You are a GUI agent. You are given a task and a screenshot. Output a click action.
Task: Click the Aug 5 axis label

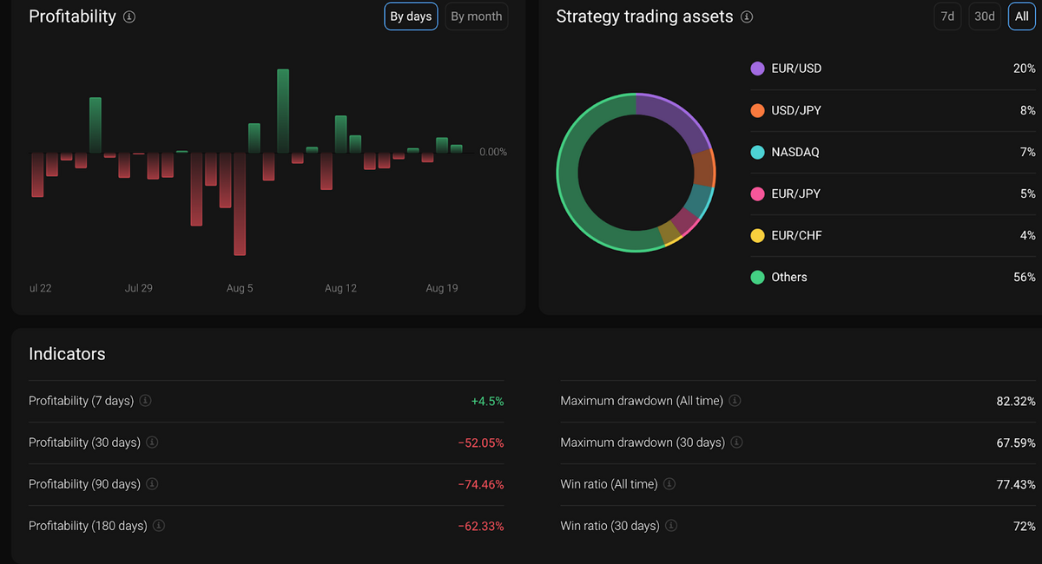pyautogui.click(x=240, y=288)
